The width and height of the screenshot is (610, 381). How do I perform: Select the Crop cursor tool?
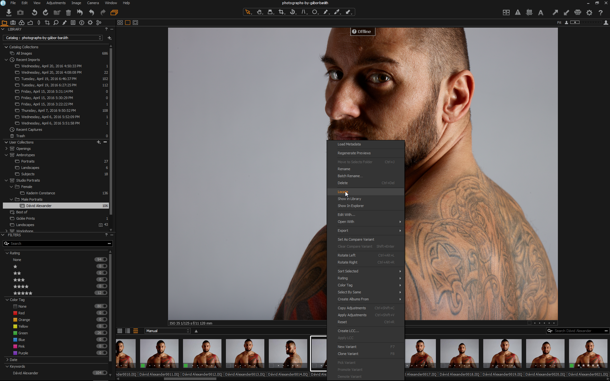point(281,12)
